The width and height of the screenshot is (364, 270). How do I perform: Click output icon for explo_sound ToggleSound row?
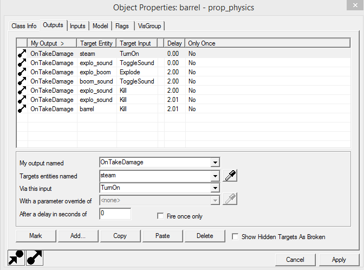pyautogui.click(x=22, y=63)
